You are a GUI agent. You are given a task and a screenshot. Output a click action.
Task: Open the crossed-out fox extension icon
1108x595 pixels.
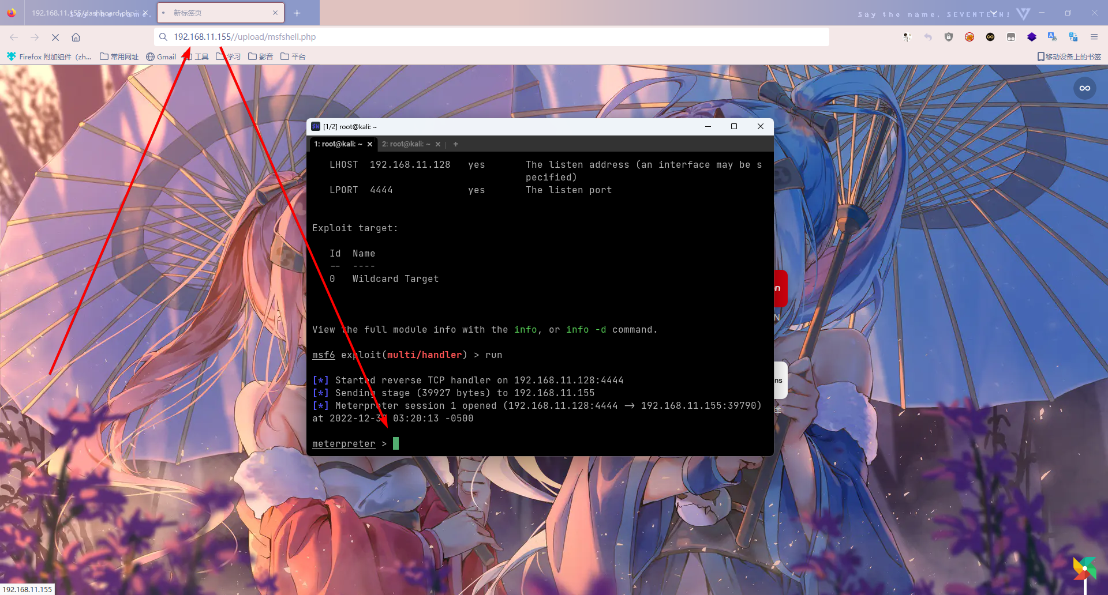pyautogui.click(x=969, y=37)
